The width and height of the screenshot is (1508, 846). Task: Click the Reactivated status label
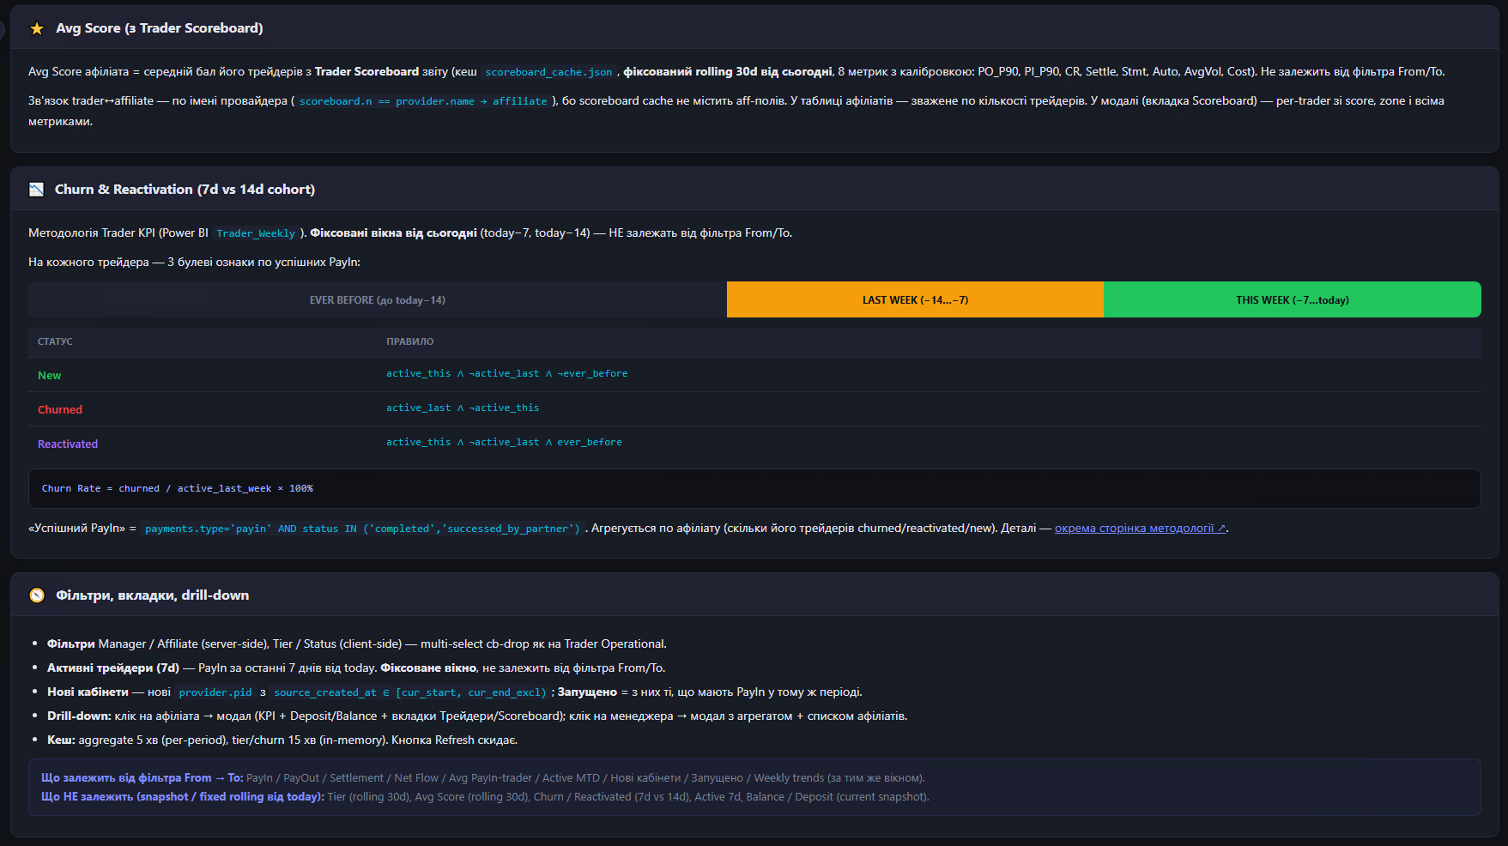point(68,444)
